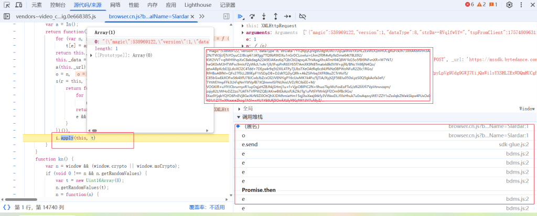Resume script execution

pyautogui.click(x=241, y=17)
